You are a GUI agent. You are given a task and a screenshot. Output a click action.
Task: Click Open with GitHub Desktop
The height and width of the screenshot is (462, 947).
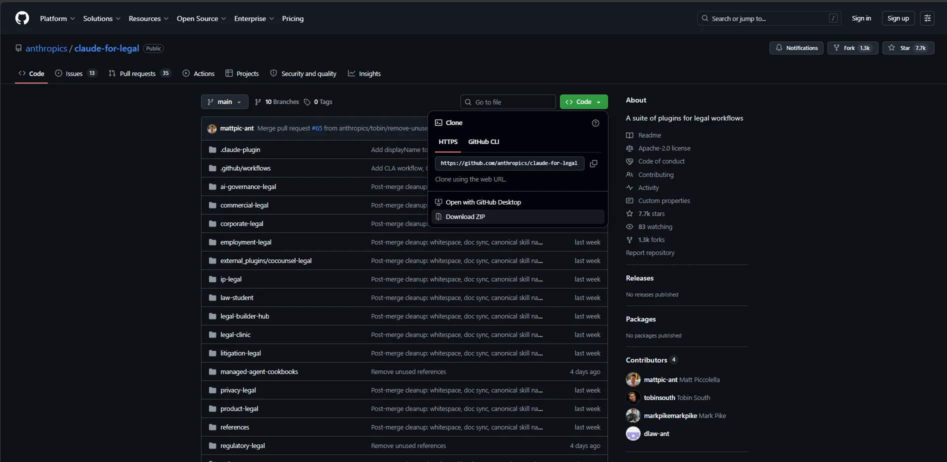(x=518, y=202)
